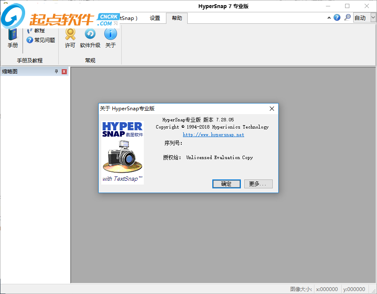377x294 pixels.
Task: Open the 自动 dropdown arrow
Action: (x=373, y=18)
